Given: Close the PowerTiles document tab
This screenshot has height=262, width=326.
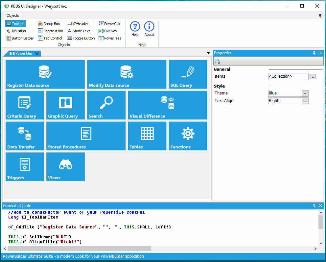Looking at the screenshot, I should (x=37, y=53).
